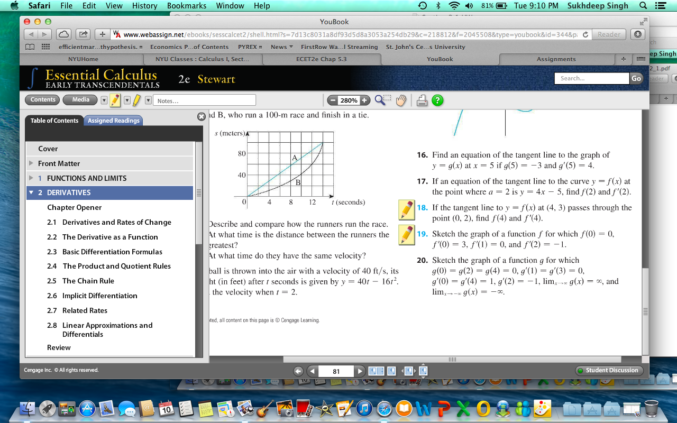677x423 pixels.
Task: Collapse chapter 2 Derivatives
Action: click(x=31, y=192)
